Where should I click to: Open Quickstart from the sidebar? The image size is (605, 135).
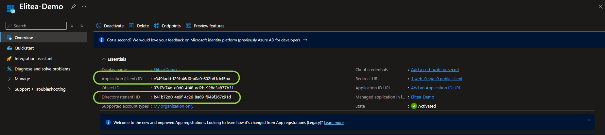(24, 48)
